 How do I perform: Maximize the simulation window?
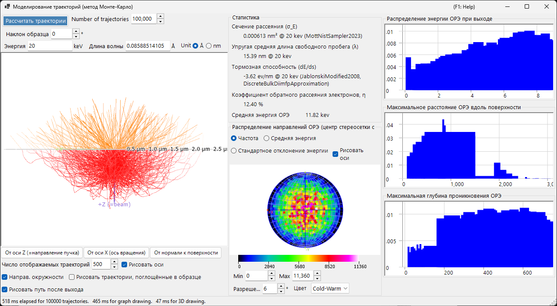click(x=527, y=7)
